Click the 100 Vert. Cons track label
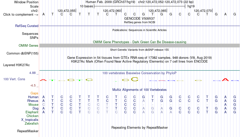 coord(14,79)
